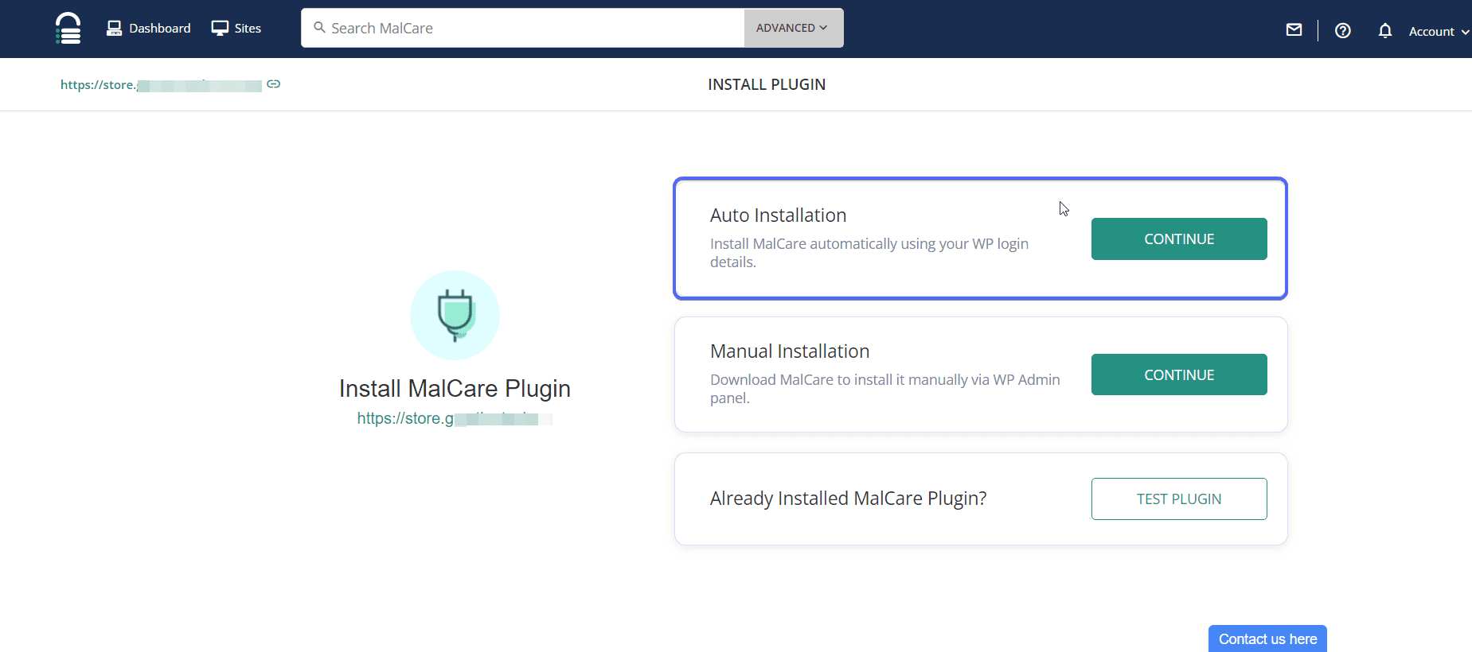Image resolution: width=1472 pixels, height=652 pixels.
Task: Expand the ADVANCED search dropdown
Action: click(793, 28)
